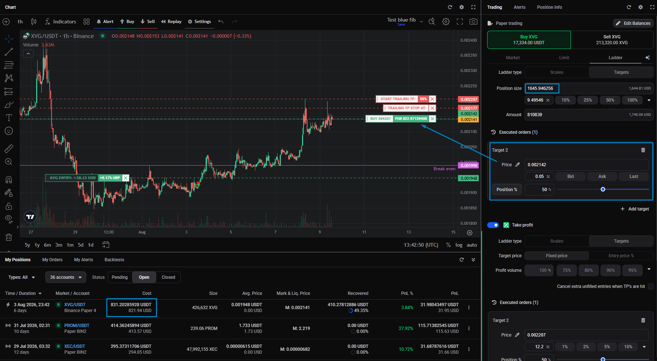This screenshot has height=361, width=657.
Task: Collapse the volume indicator legend arrow
Action: [x=28, y=54]
